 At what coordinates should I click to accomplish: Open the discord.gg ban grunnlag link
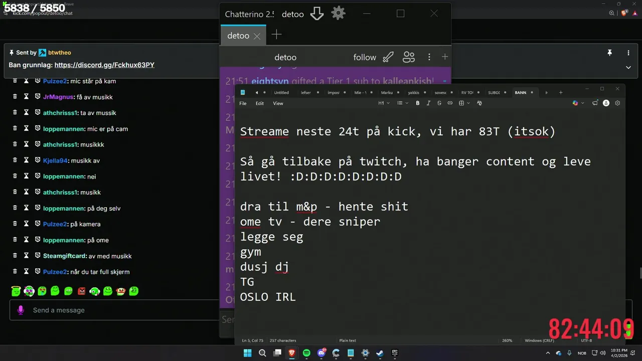click(x=104, y=65)
